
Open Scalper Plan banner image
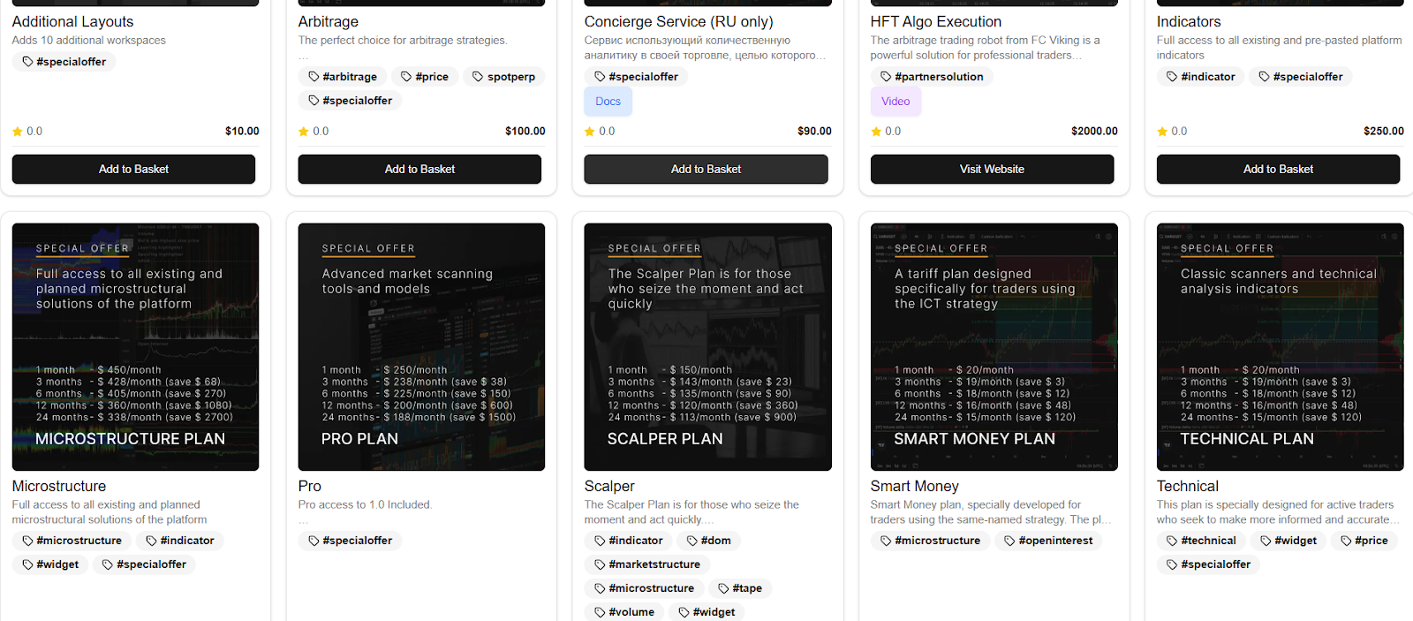coord(707,346)
